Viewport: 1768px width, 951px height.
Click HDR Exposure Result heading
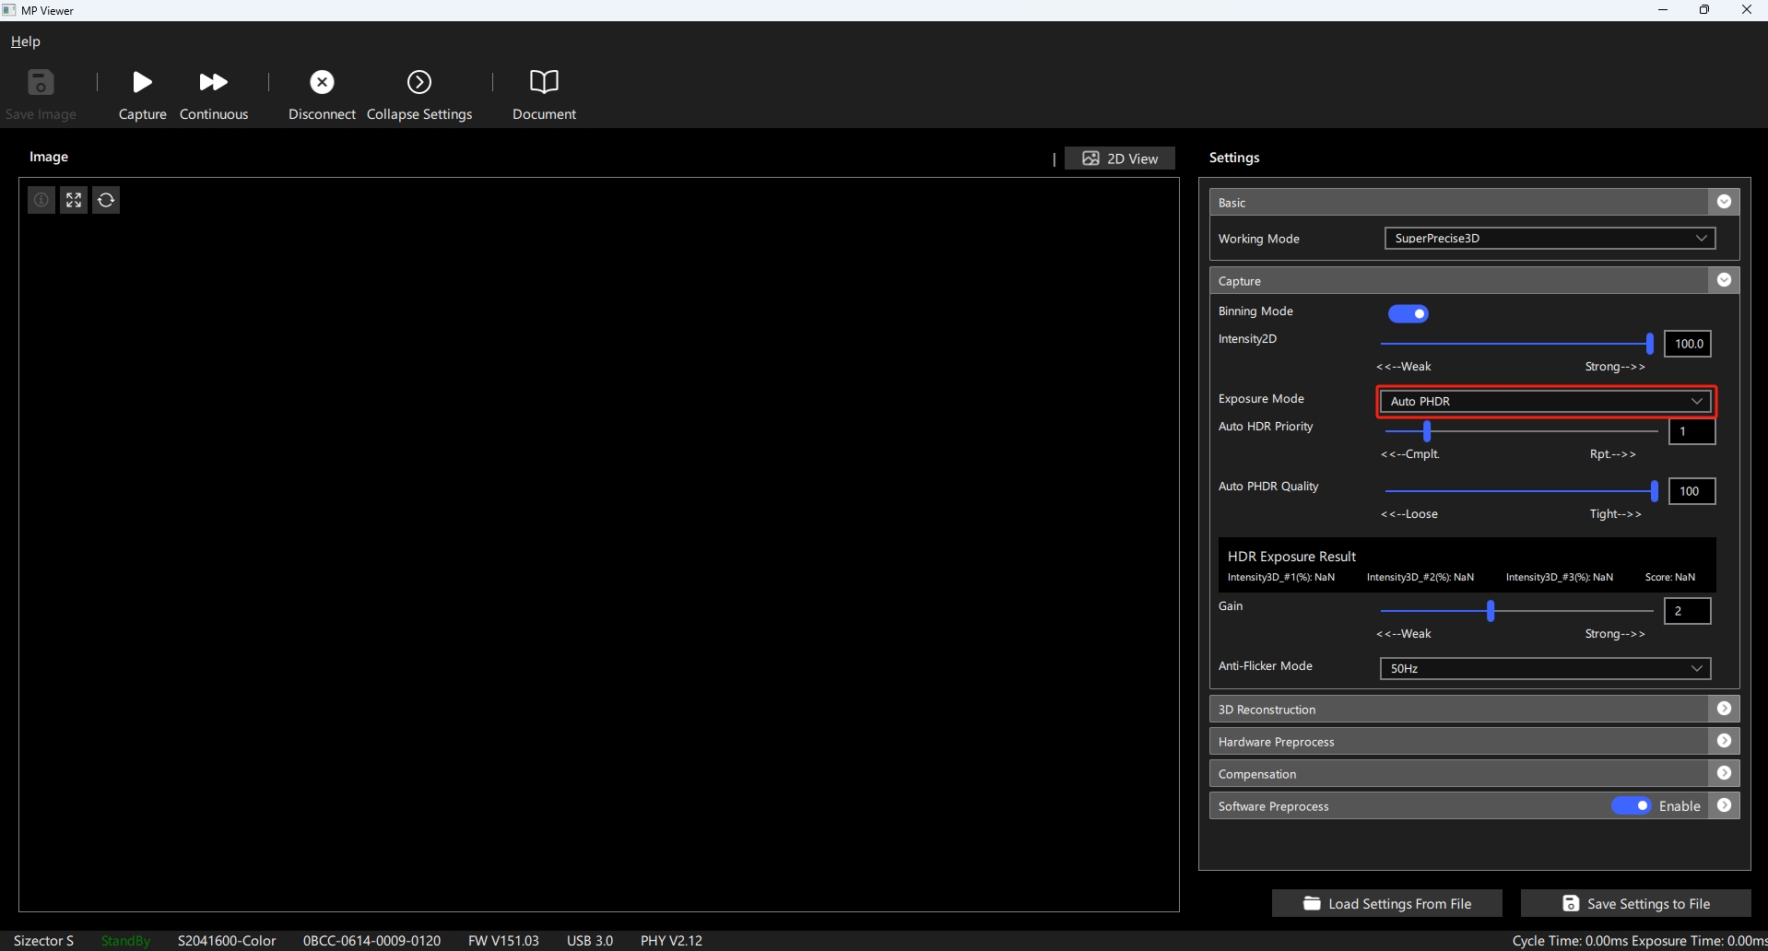tap(1291, 557)
